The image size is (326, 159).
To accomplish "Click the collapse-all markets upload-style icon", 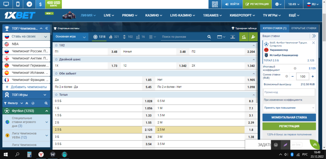I will tap(233, 37).
